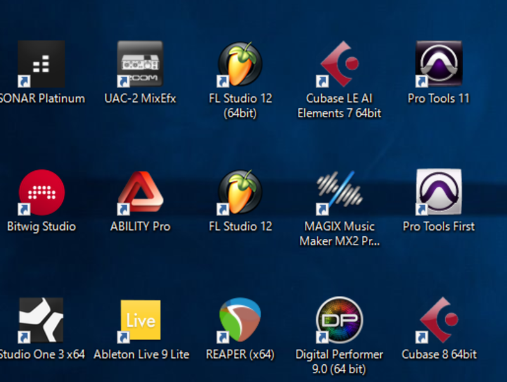Select the MAGIX Music Maker MX2 icon
Image resolution: width=507 pixels, height=382 pixels.
point(340,193)
